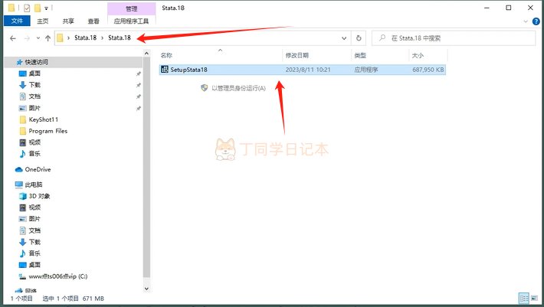This screenshot has width=544, height=307.
Task: Select 快速访问 in navigation pane
Action: (x=37, y=62)
